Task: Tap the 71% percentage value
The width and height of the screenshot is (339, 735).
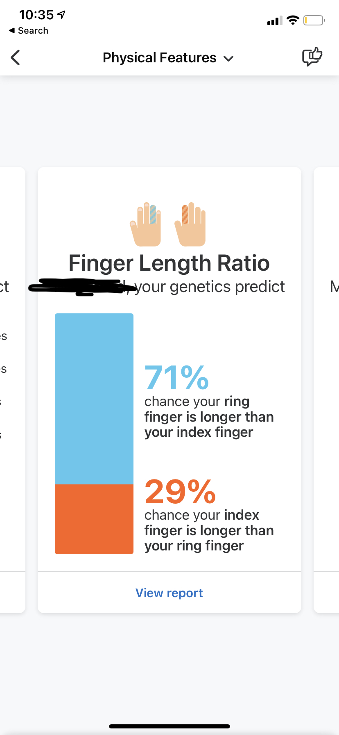Action: (x=176, y=378)
